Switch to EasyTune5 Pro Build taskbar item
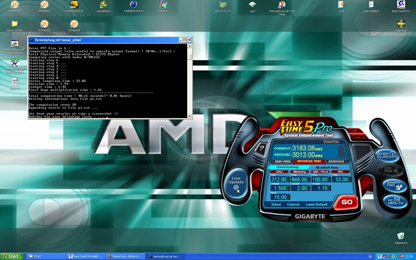This screenshot has width=416, height=260. tap(85, 256)
